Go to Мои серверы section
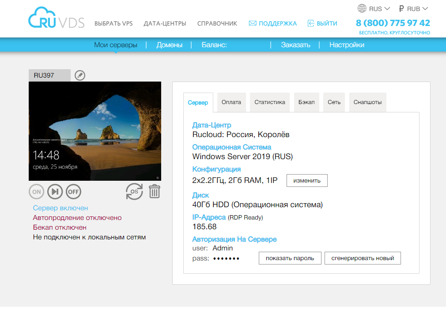The image size is (446, 313). tap(116, 45)
